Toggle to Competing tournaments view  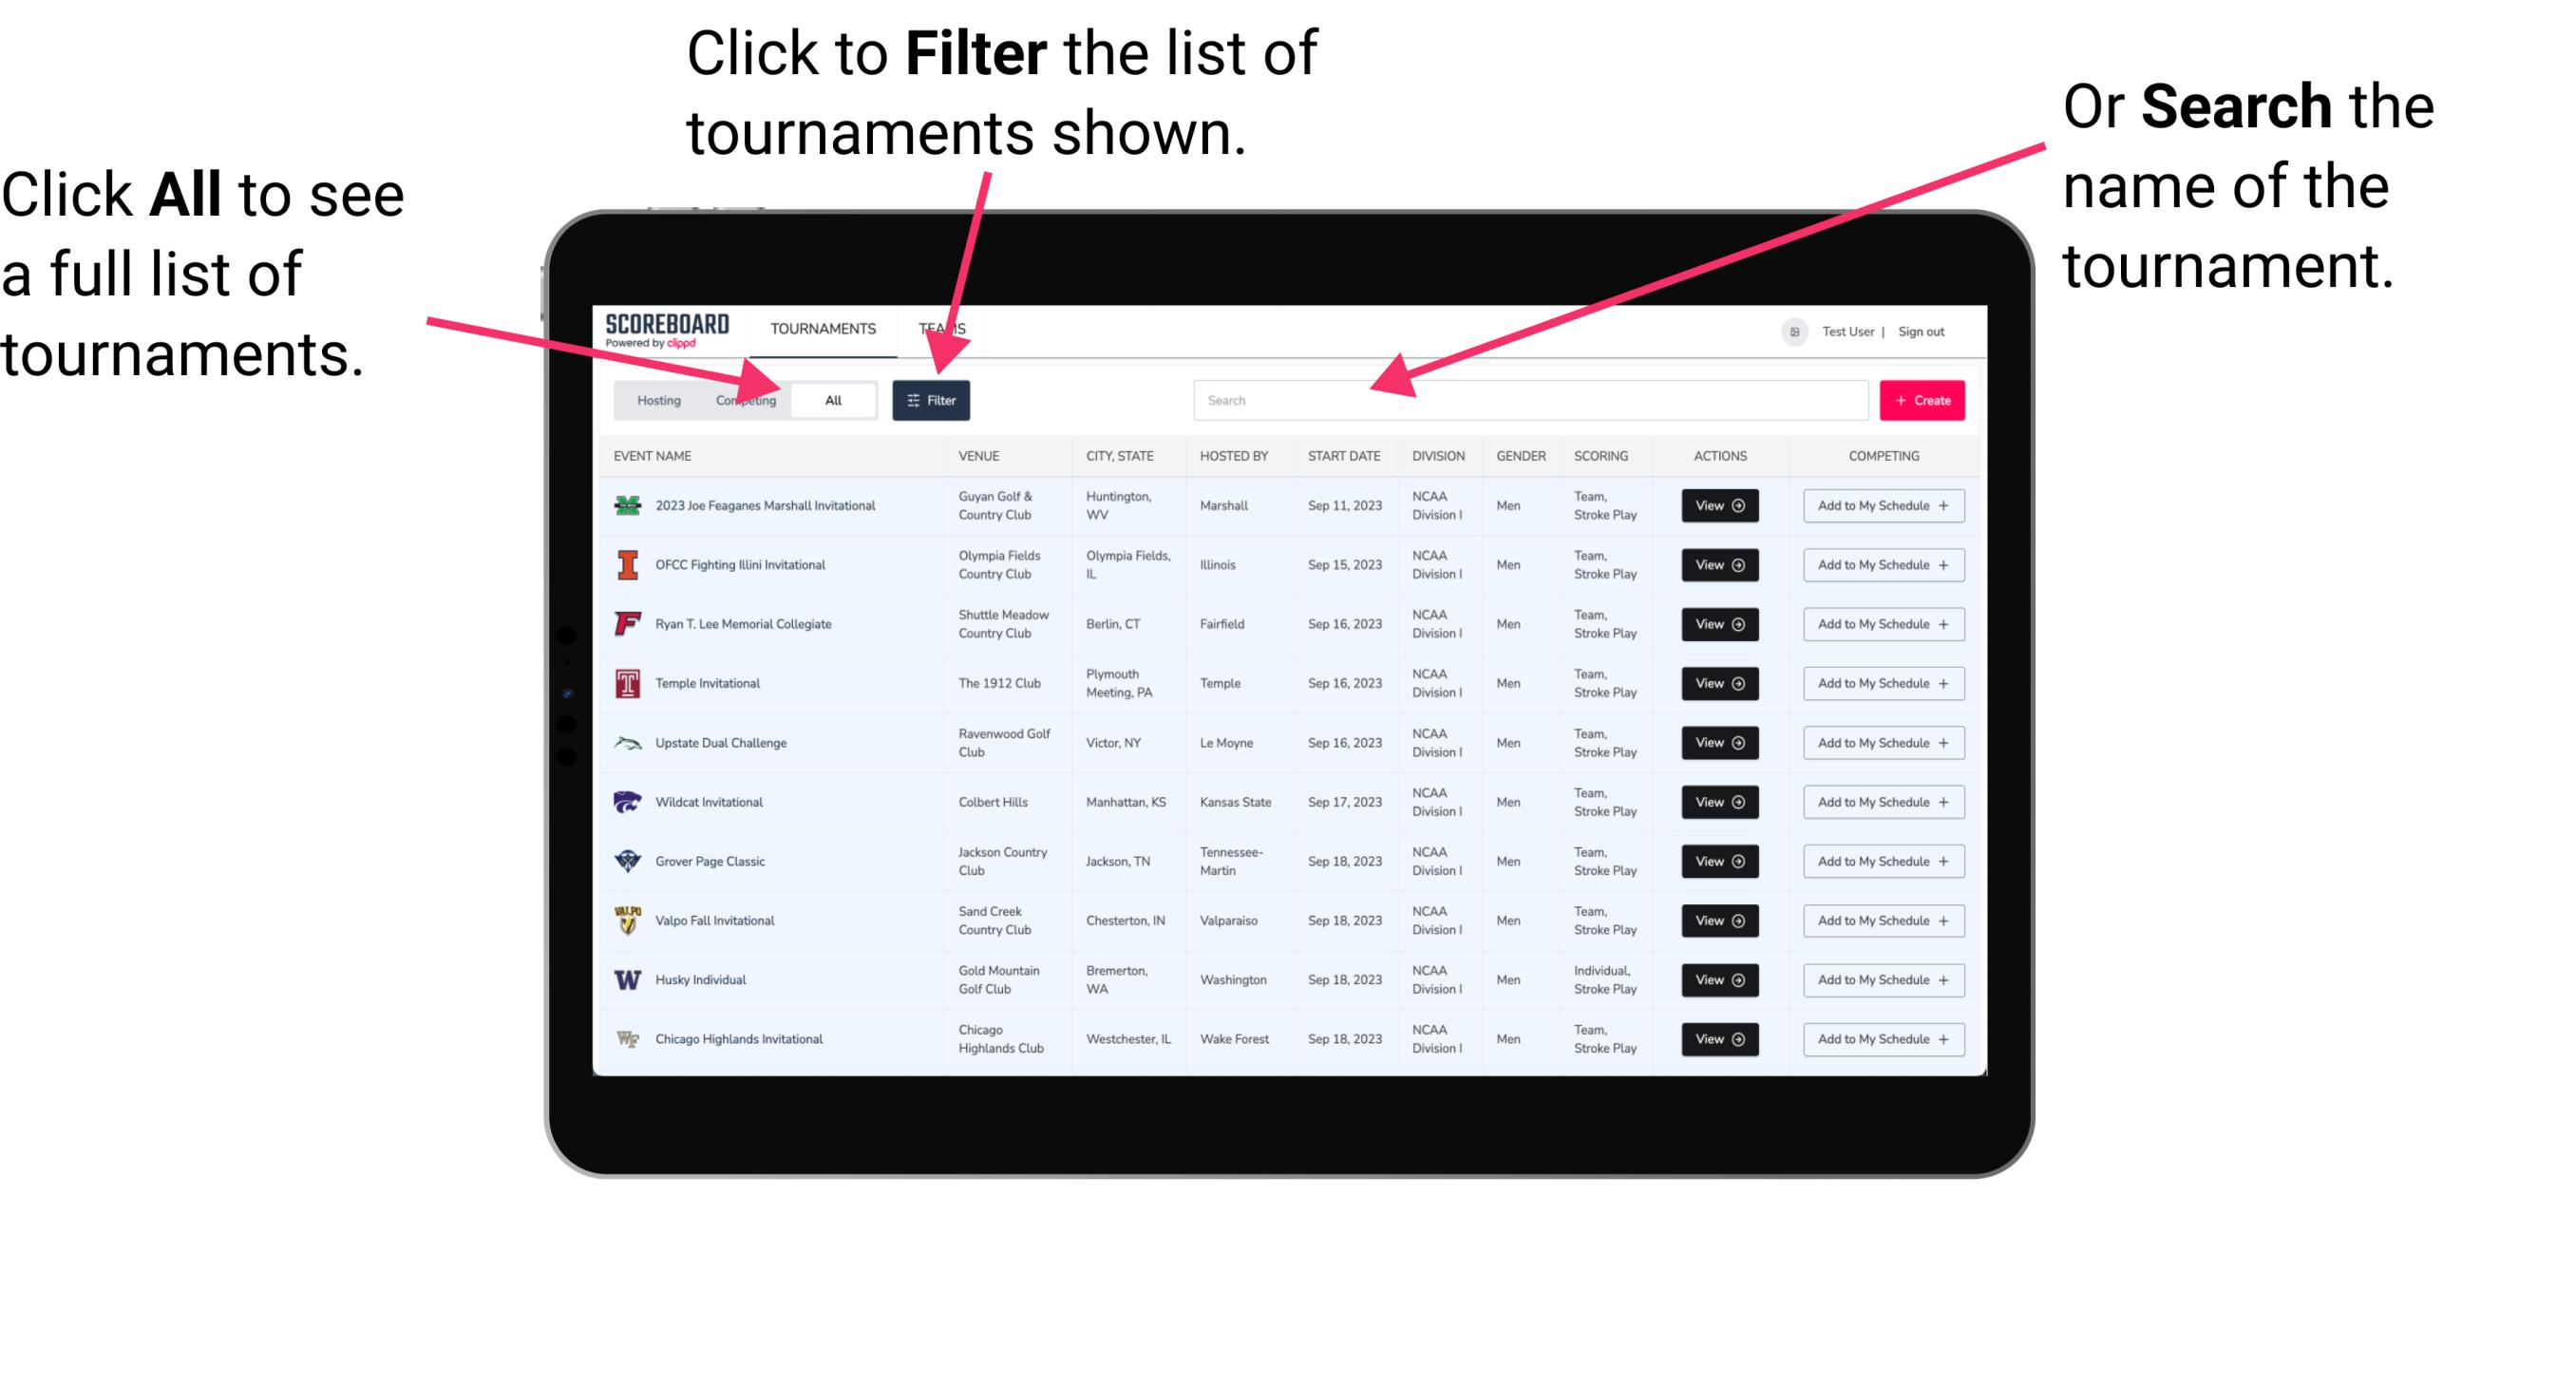(x=744, y=401)
